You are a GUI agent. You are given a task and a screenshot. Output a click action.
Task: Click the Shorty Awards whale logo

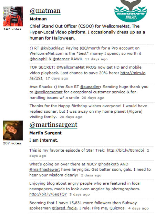click(x=131, y=11)
